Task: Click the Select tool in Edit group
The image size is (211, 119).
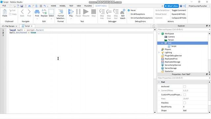Action: (x=51, y=12)
